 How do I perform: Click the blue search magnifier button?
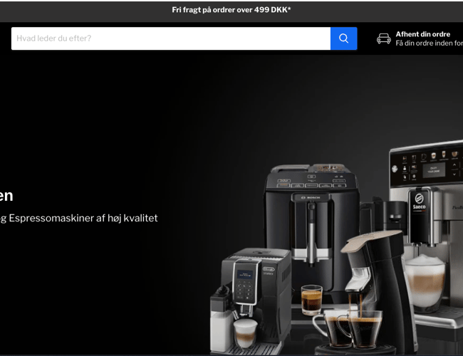tap(344, 38)
